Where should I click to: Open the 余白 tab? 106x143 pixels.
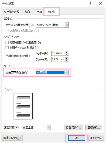27,12
